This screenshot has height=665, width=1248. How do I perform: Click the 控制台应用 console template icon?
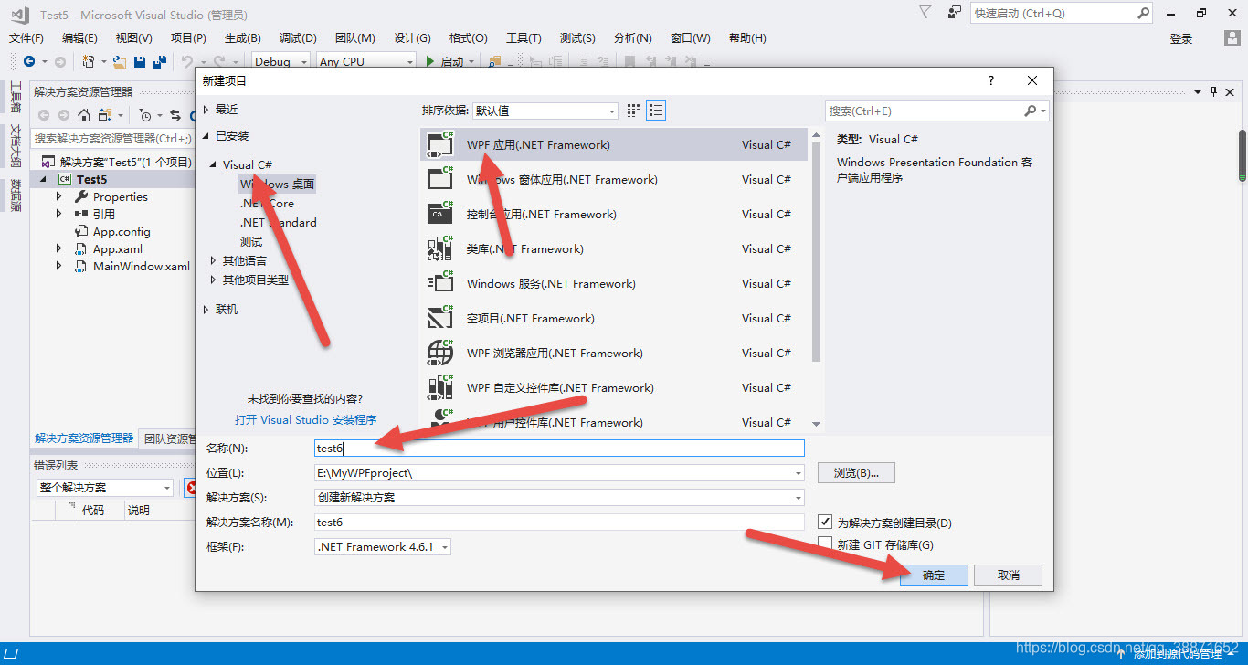[440, 214]
